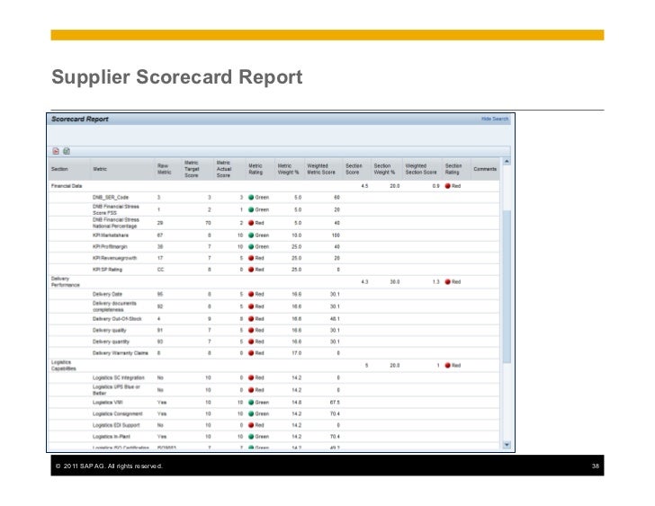Select the Logistics SC Integration metric name
This screenshot has width=655, height=506.
pos(119,378)
